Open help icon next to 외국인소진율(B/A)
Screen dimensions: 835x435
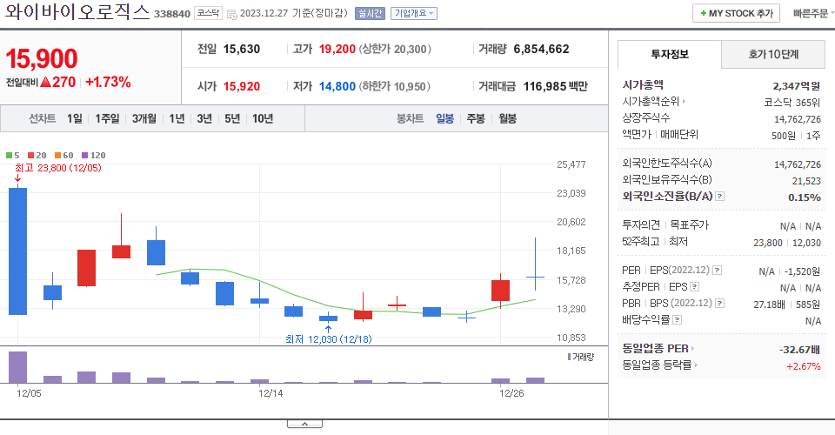pos(719,197)
